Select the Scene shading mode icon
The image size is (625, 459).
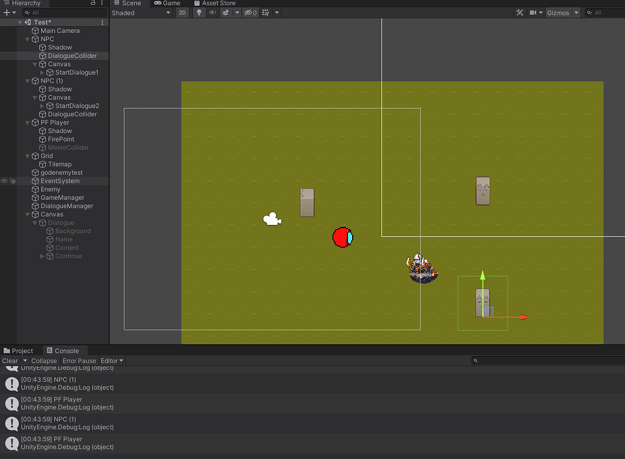coord(142,12)
